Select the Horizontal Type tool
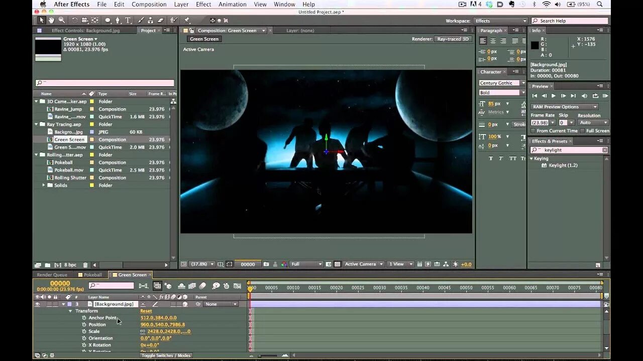This screenshot has height=361, width=643. 128,21
